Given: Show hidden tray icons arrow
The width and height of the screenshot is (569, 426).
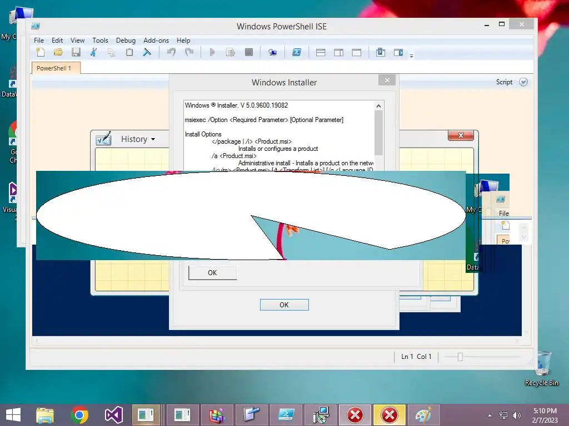Looking at the screenshot, I should pos(490,415).
